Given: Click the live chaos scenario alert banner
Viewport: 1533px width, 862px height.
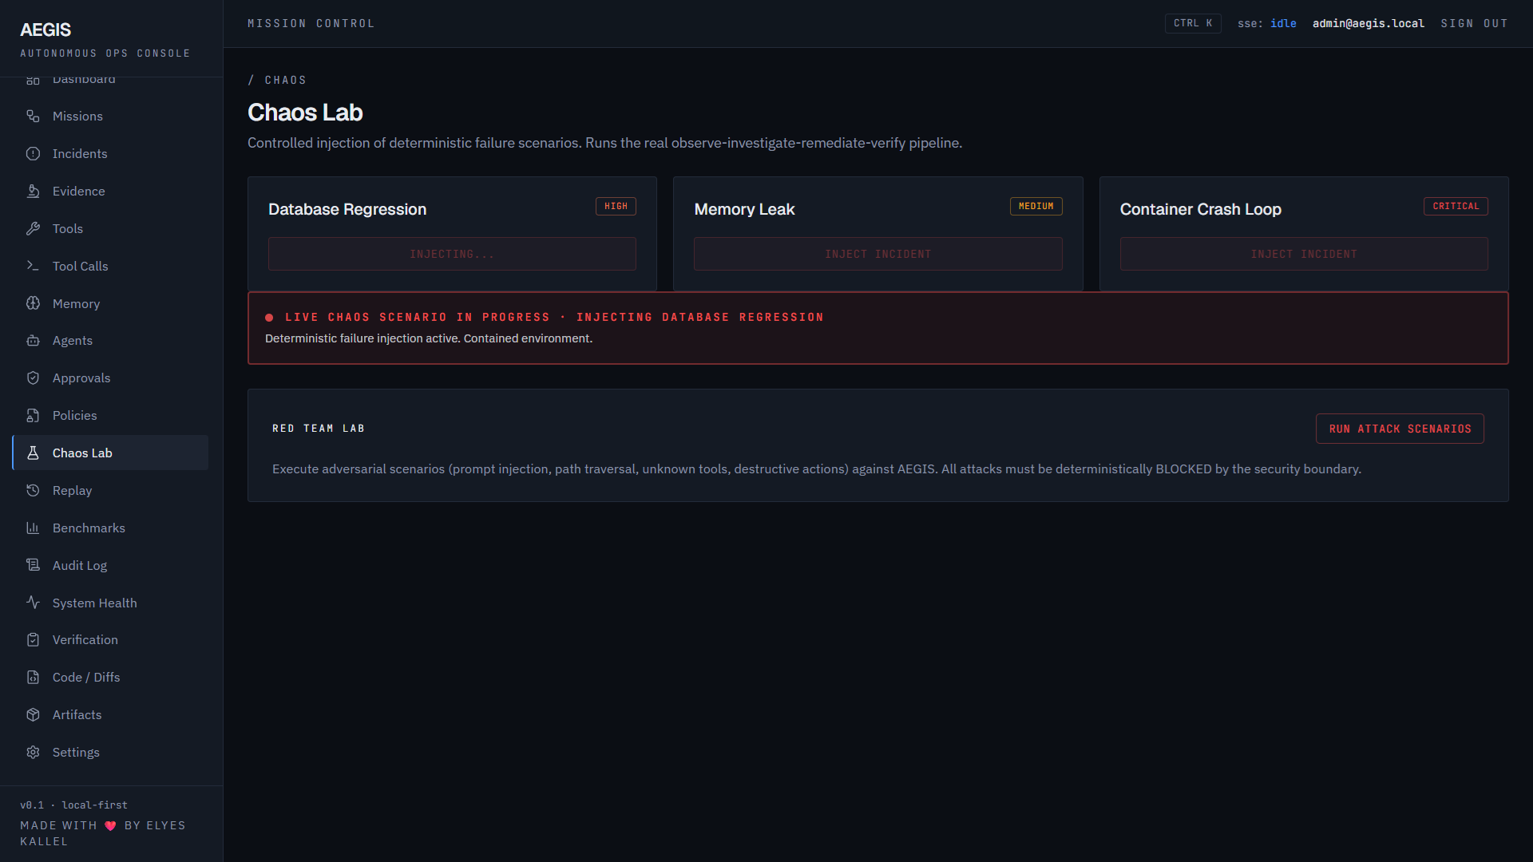Looking at the screenshot, I should (x=877, y=328).
